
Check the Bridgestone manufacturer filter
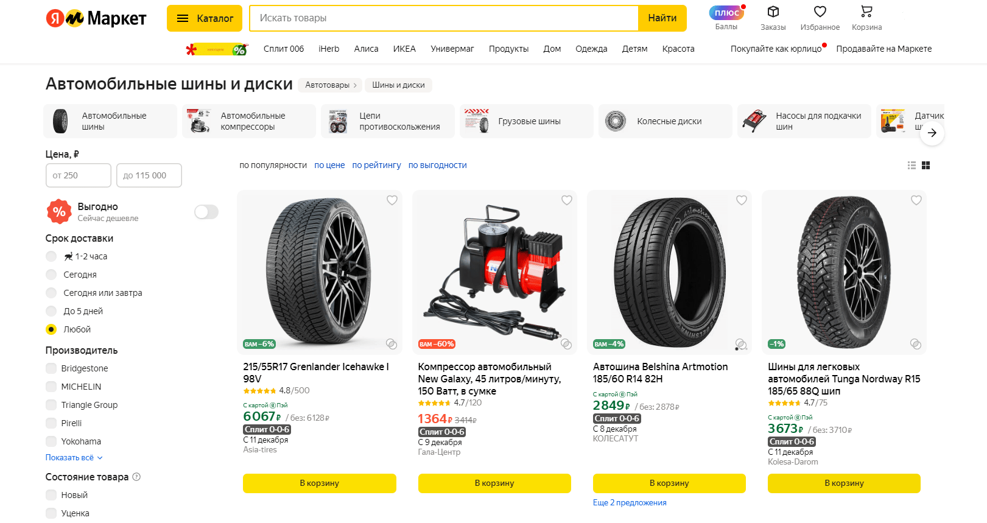(x=51, y=368)
